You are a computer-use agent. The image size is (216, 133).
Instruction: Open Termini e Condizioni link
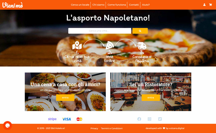[112, 128]
